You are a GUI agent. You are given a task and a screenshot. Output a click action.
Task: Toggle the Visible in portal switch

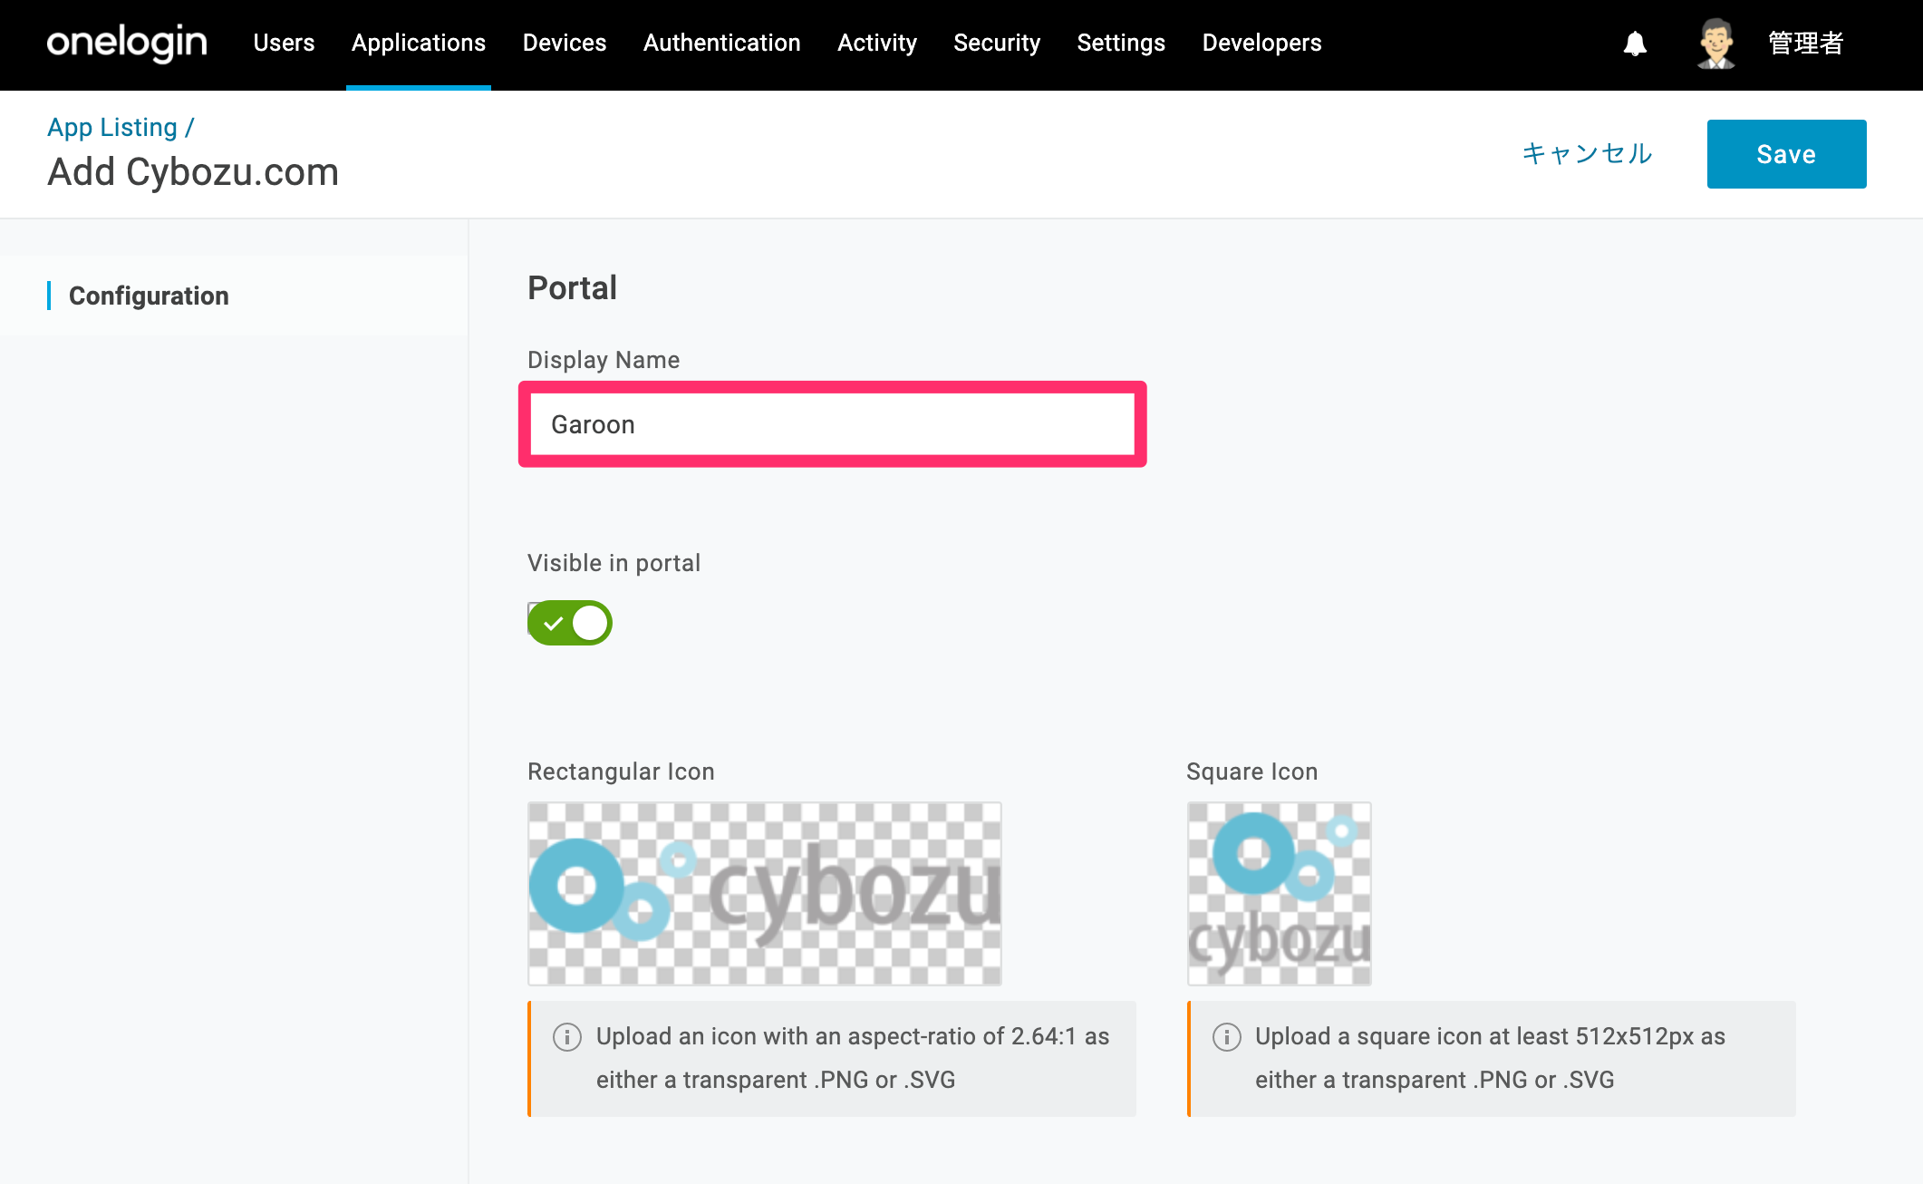point(570,623)
